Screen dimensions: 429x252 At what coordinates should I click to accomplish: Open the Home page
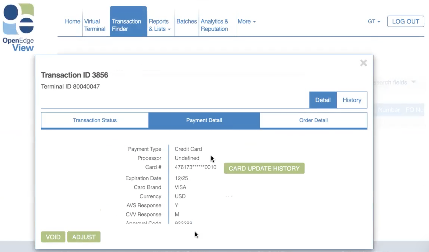coord(72,21)
